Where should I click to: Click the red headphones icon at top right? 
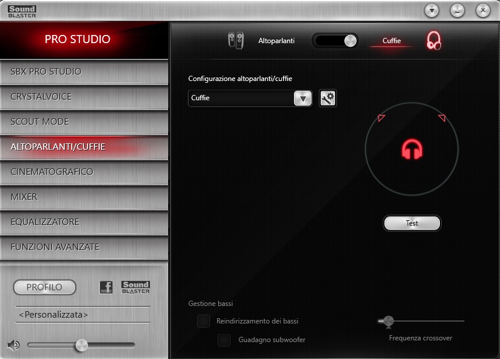point(433,40)
